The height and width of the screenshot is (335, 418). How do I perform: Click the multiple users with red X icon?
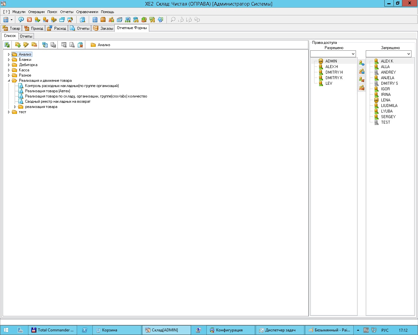[x=362, y=88]
